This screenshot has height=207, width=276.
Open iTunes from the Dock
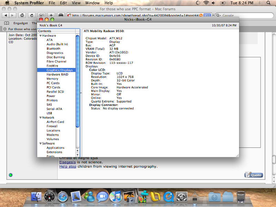tap(115, 196)
